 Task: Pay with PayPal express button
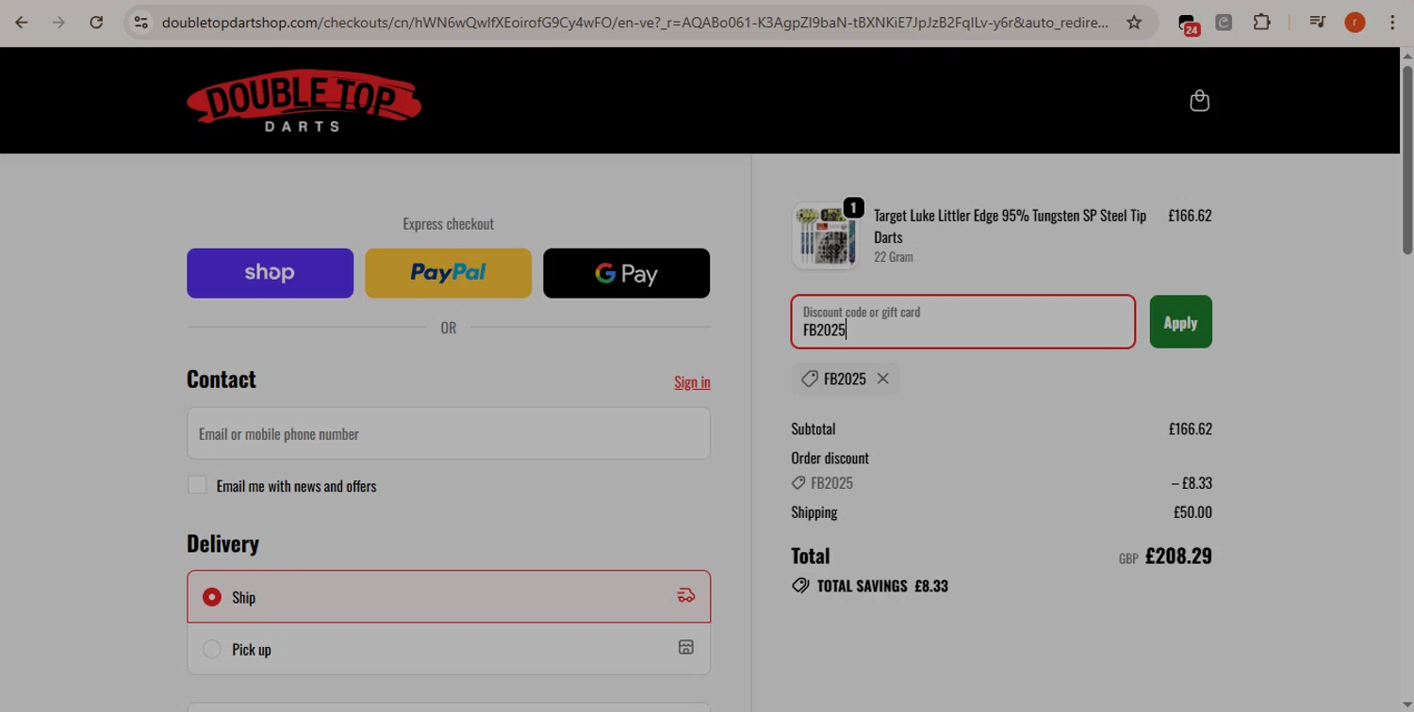[x=448, y=273]
